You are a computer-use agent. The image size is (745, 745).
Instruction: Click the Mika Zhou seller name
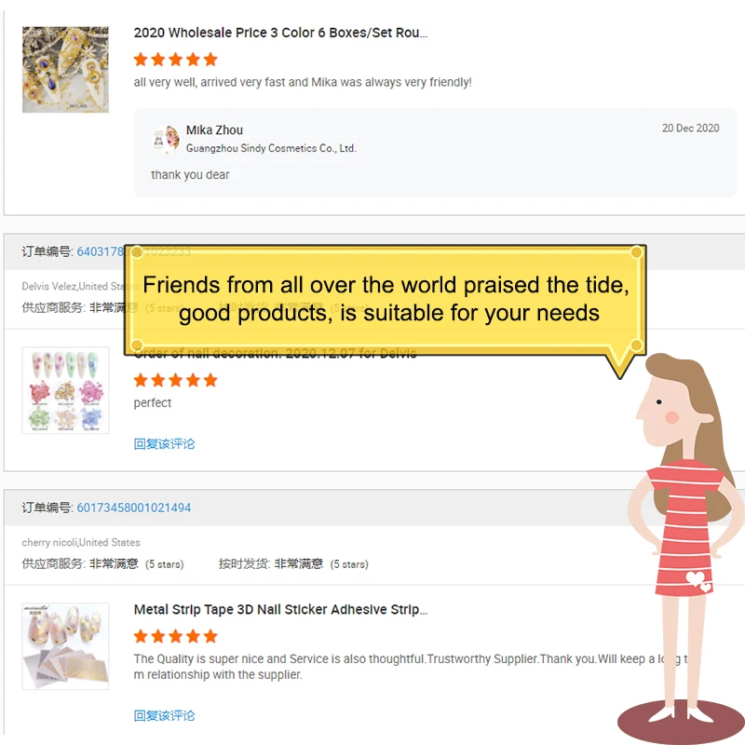click(x=214, y=130)
